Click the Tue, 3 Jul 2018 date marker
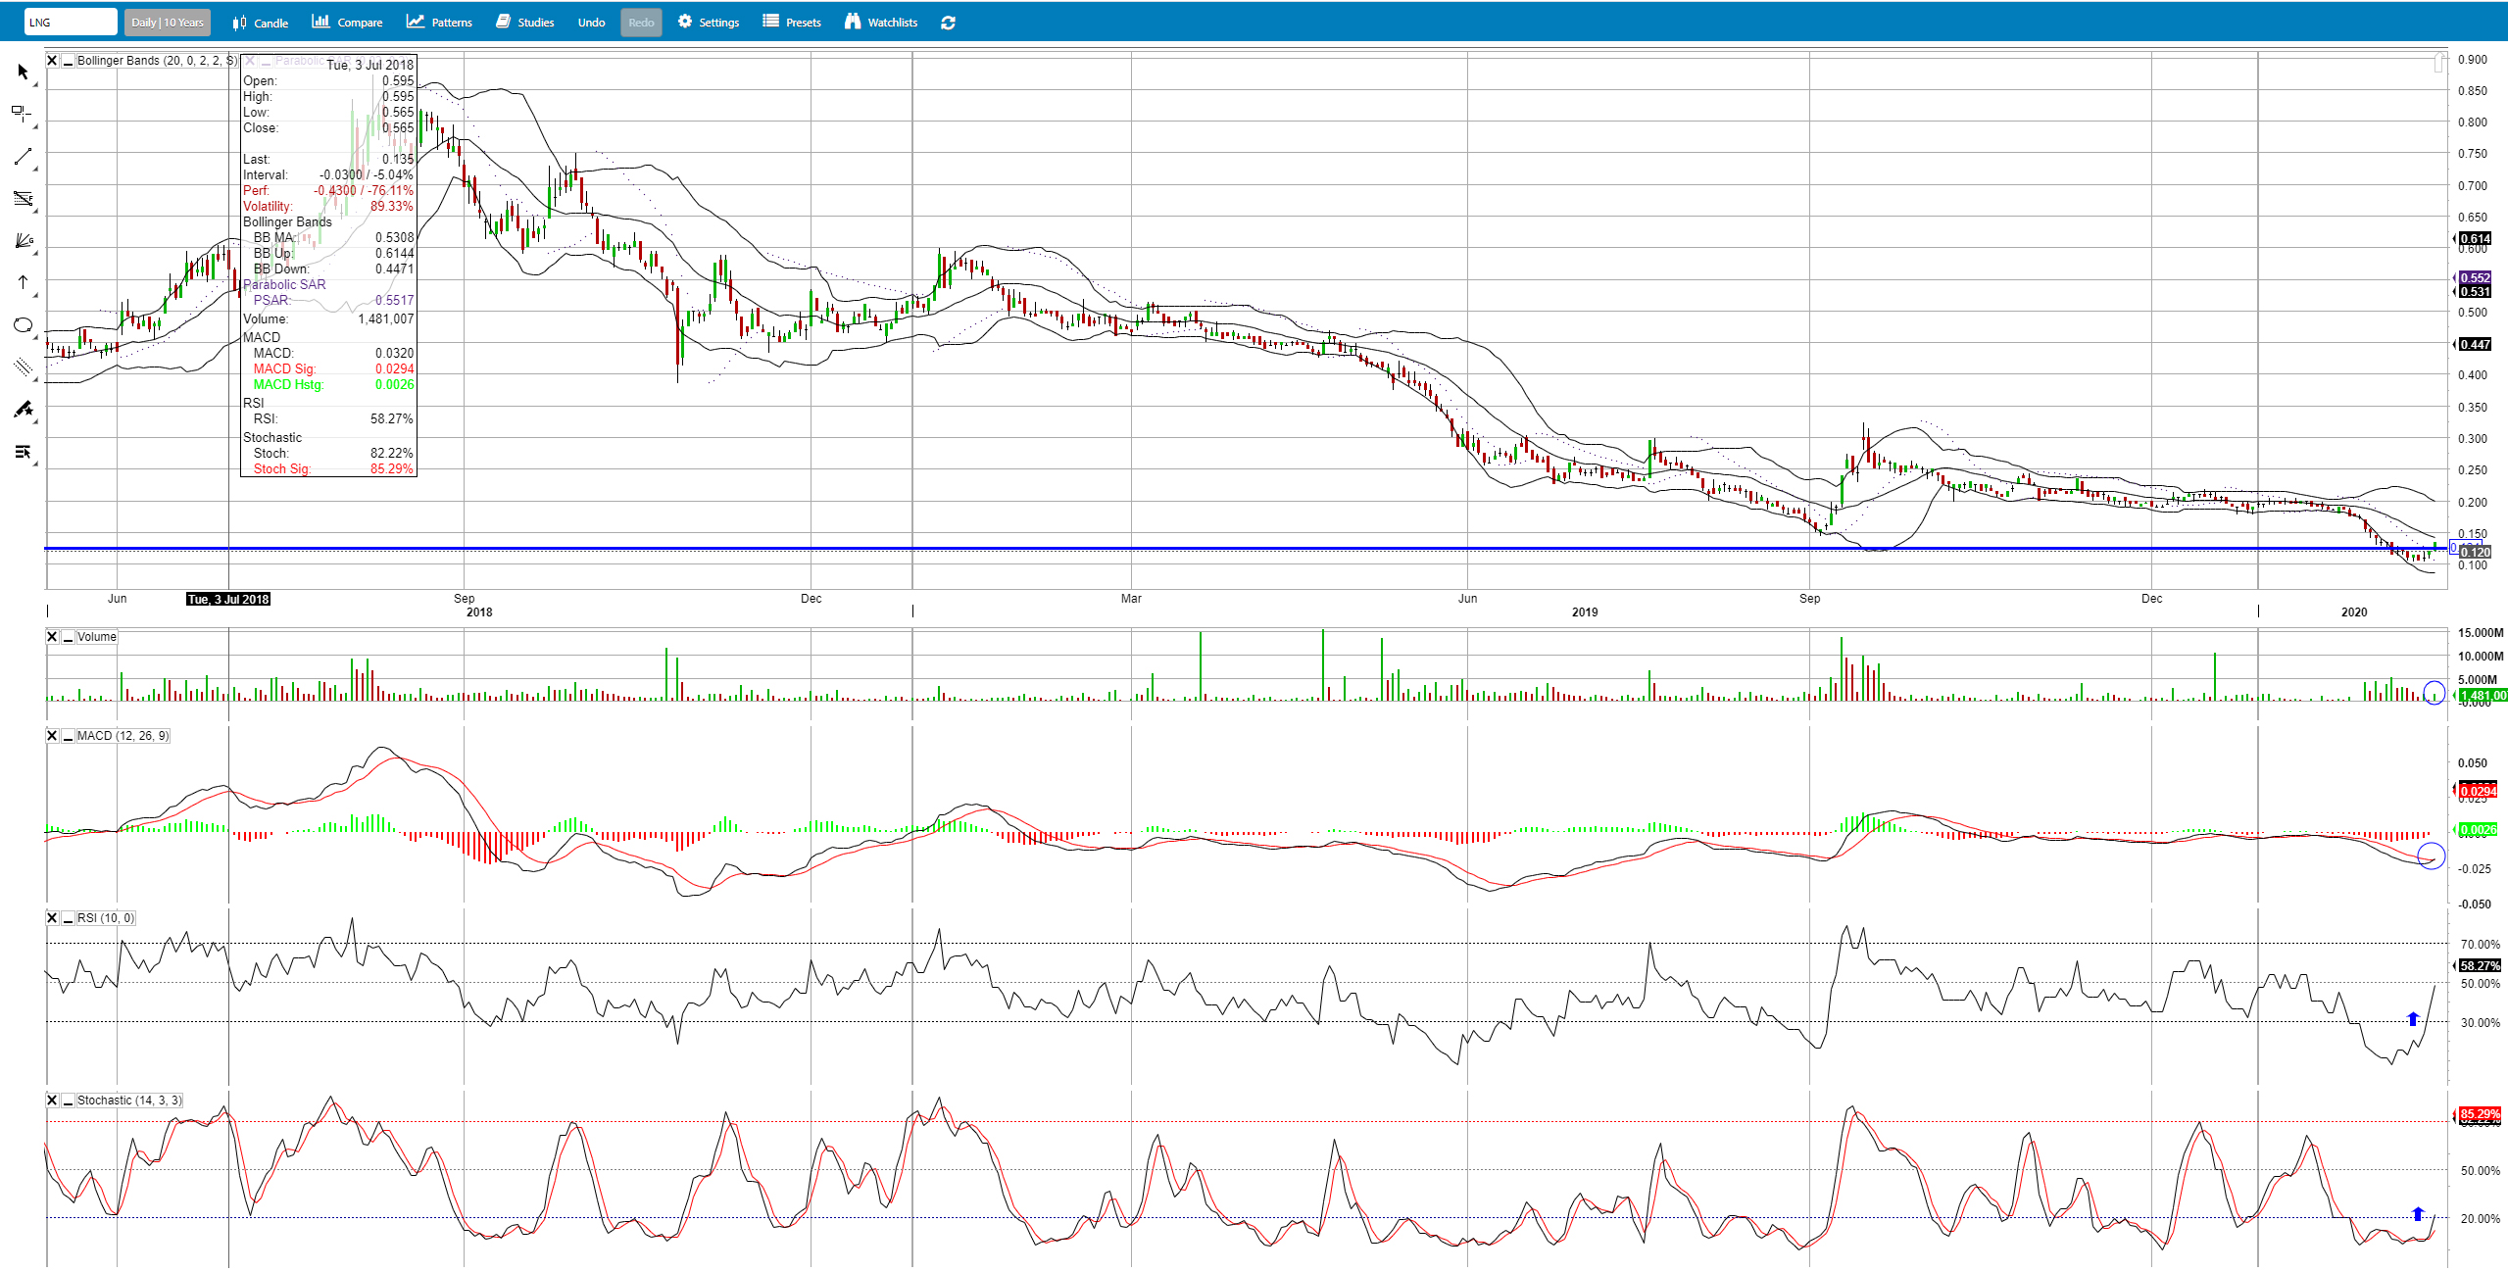This screenshot has width=2508, height=1272. [228, 599]
